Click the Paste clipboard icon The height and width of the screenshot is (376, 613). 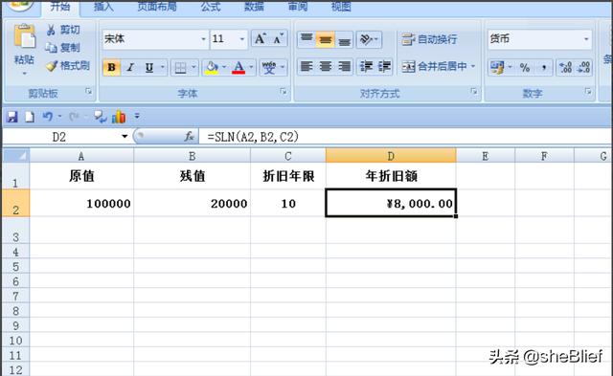point(25,37)
